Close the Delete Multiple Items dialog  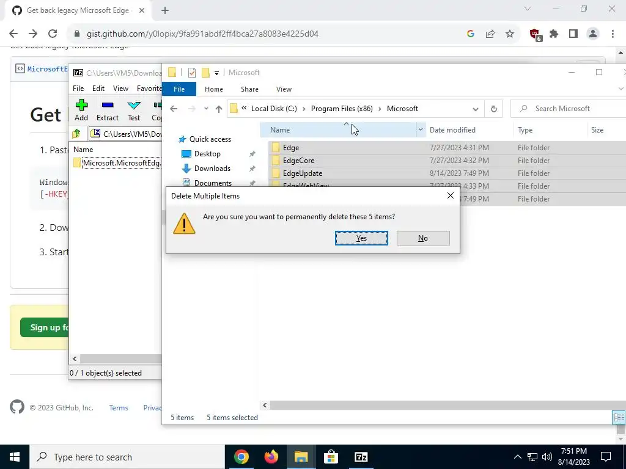[451, 196]
